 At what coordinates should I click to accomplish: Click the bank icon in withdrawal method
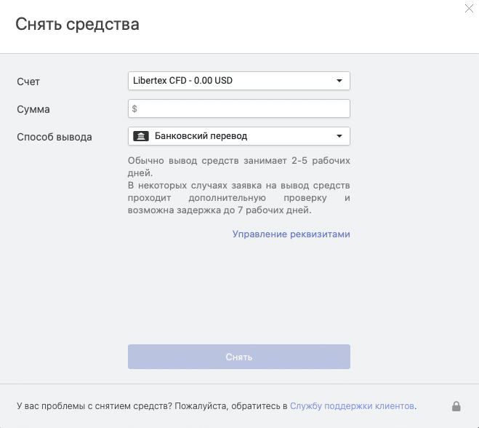141,136
